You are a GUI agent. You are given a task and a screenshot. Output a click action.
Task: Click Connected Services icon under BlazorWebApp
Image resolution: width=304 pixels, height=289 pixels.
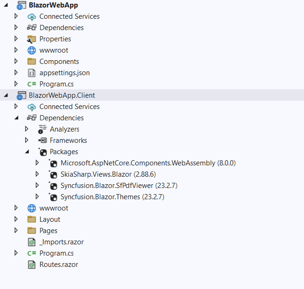[x=31, y=17]
